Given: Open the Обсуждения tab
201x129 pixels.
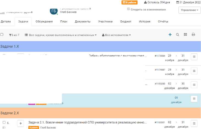Looking at the screenshot, I should point(44,21).
